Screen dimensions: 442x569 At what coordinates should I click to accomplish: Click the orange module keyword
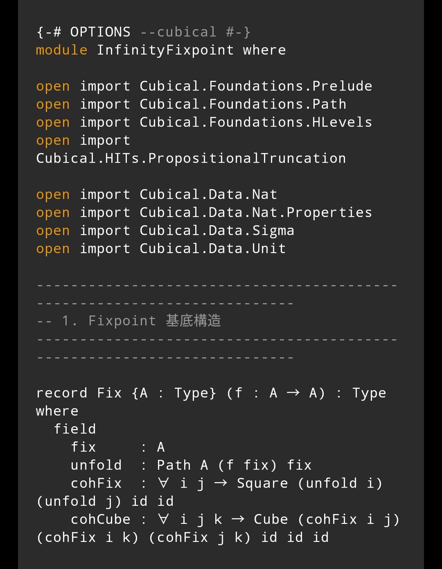click(62, 50)
